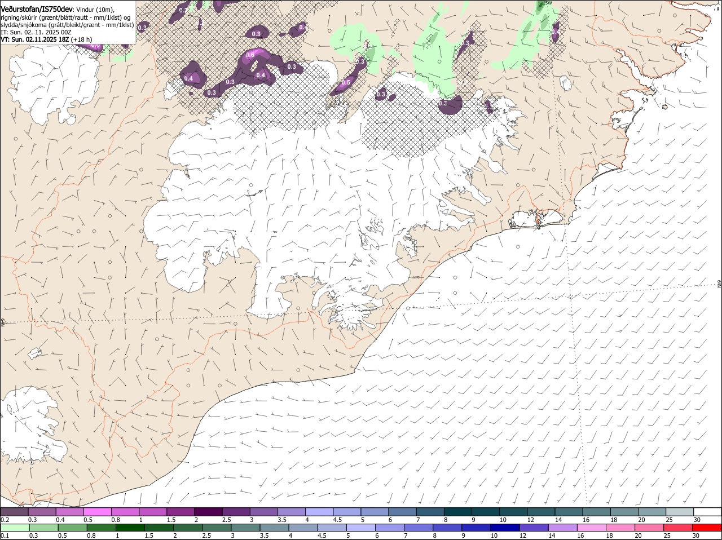Select upper legend swatch between 3 and 3.5
Viewport: 722px width, 540px height.
(x=264, y=511)
